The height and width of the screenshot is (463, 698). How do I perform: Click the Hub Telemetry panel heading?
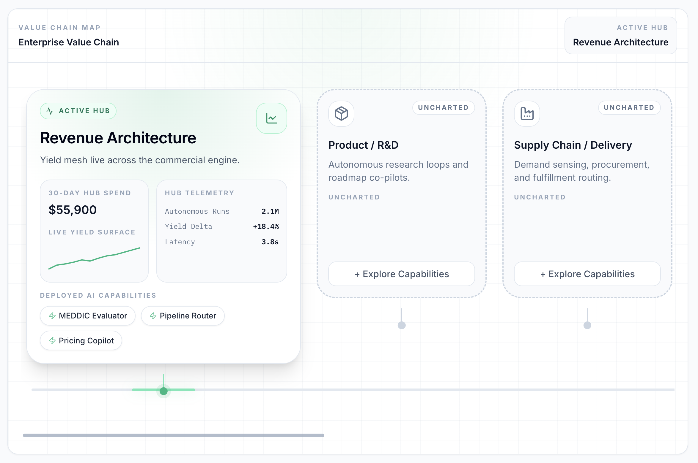click(x=199, y=193)
